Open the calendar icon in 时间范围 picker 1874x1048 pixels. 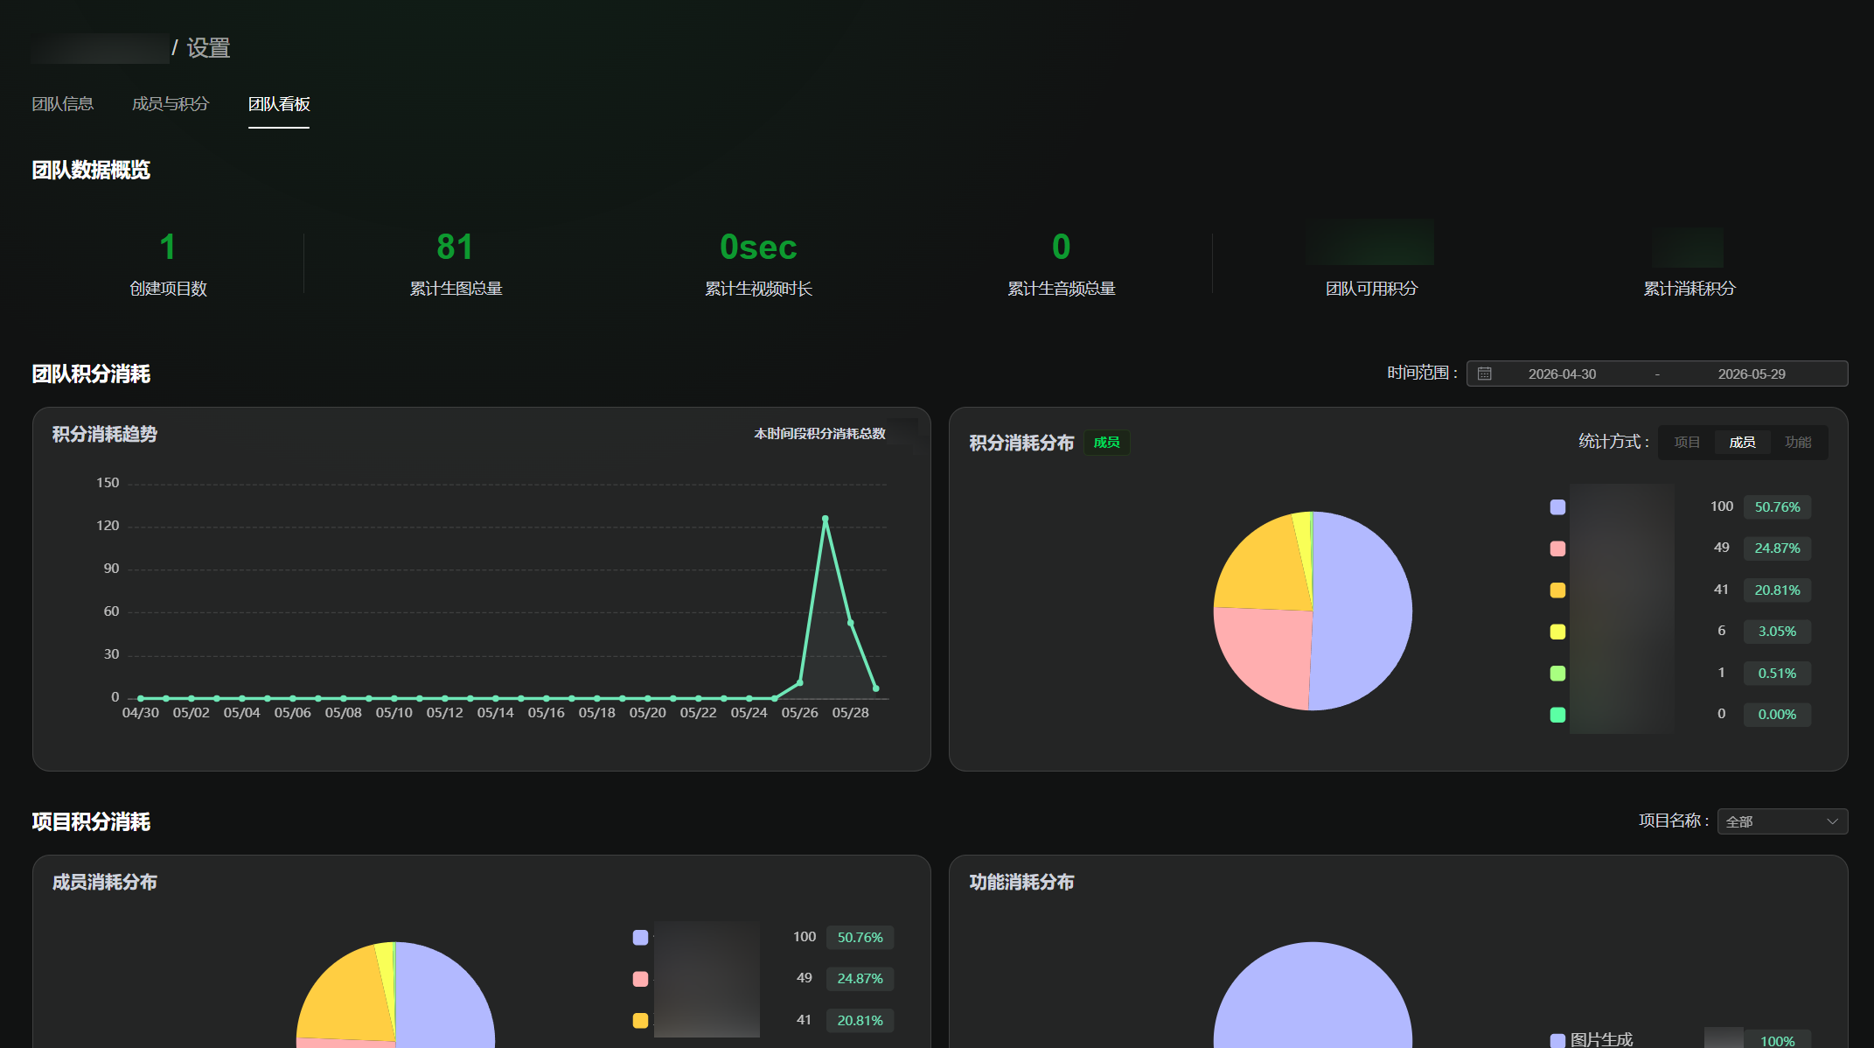1485,374
